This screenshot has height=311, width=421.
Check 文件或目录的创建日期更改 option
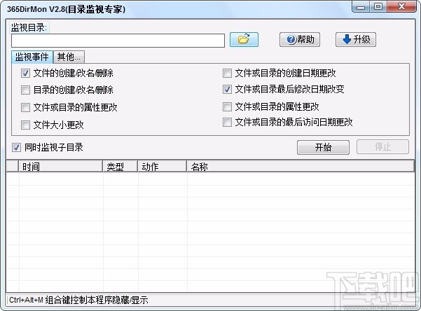pos(227,73)
